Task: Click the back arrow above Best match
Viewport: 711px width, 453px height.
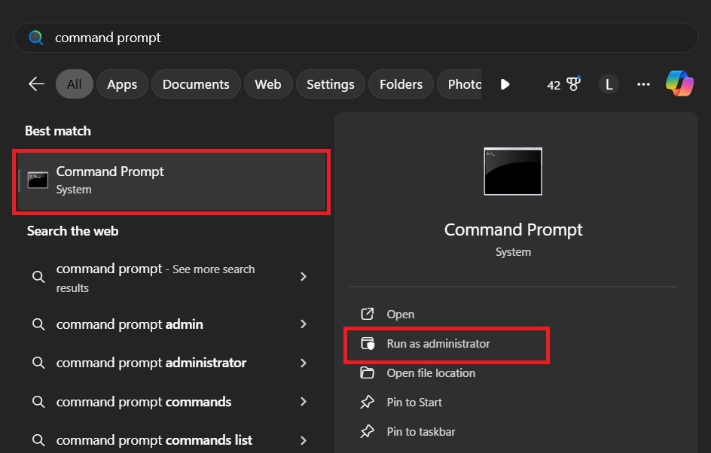Action: pyautogui.click(x=35, y=84)
